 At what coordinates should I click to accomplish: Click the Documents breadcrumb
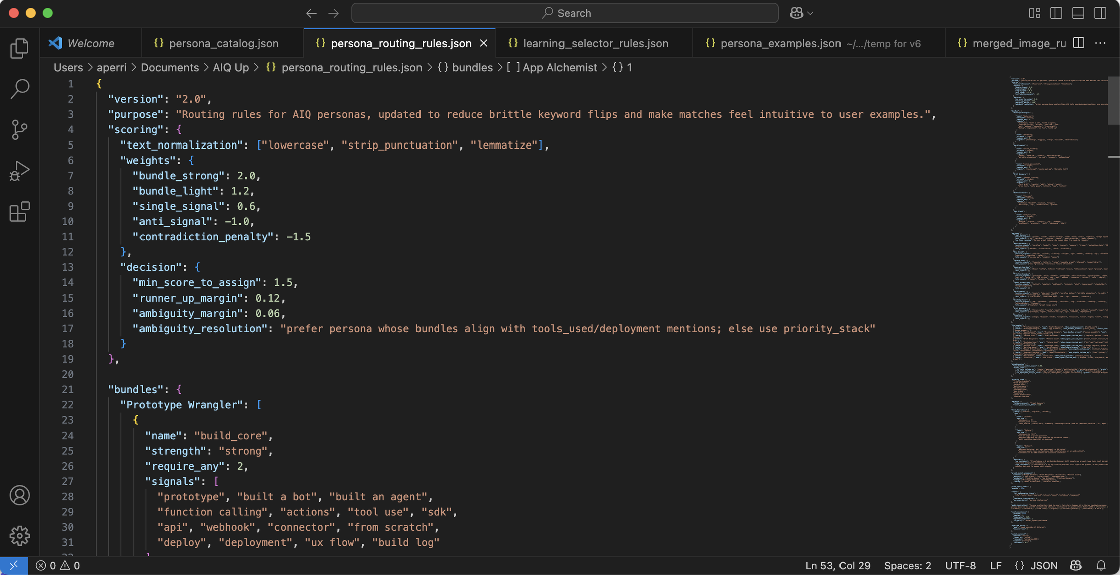tap(170, 67)
